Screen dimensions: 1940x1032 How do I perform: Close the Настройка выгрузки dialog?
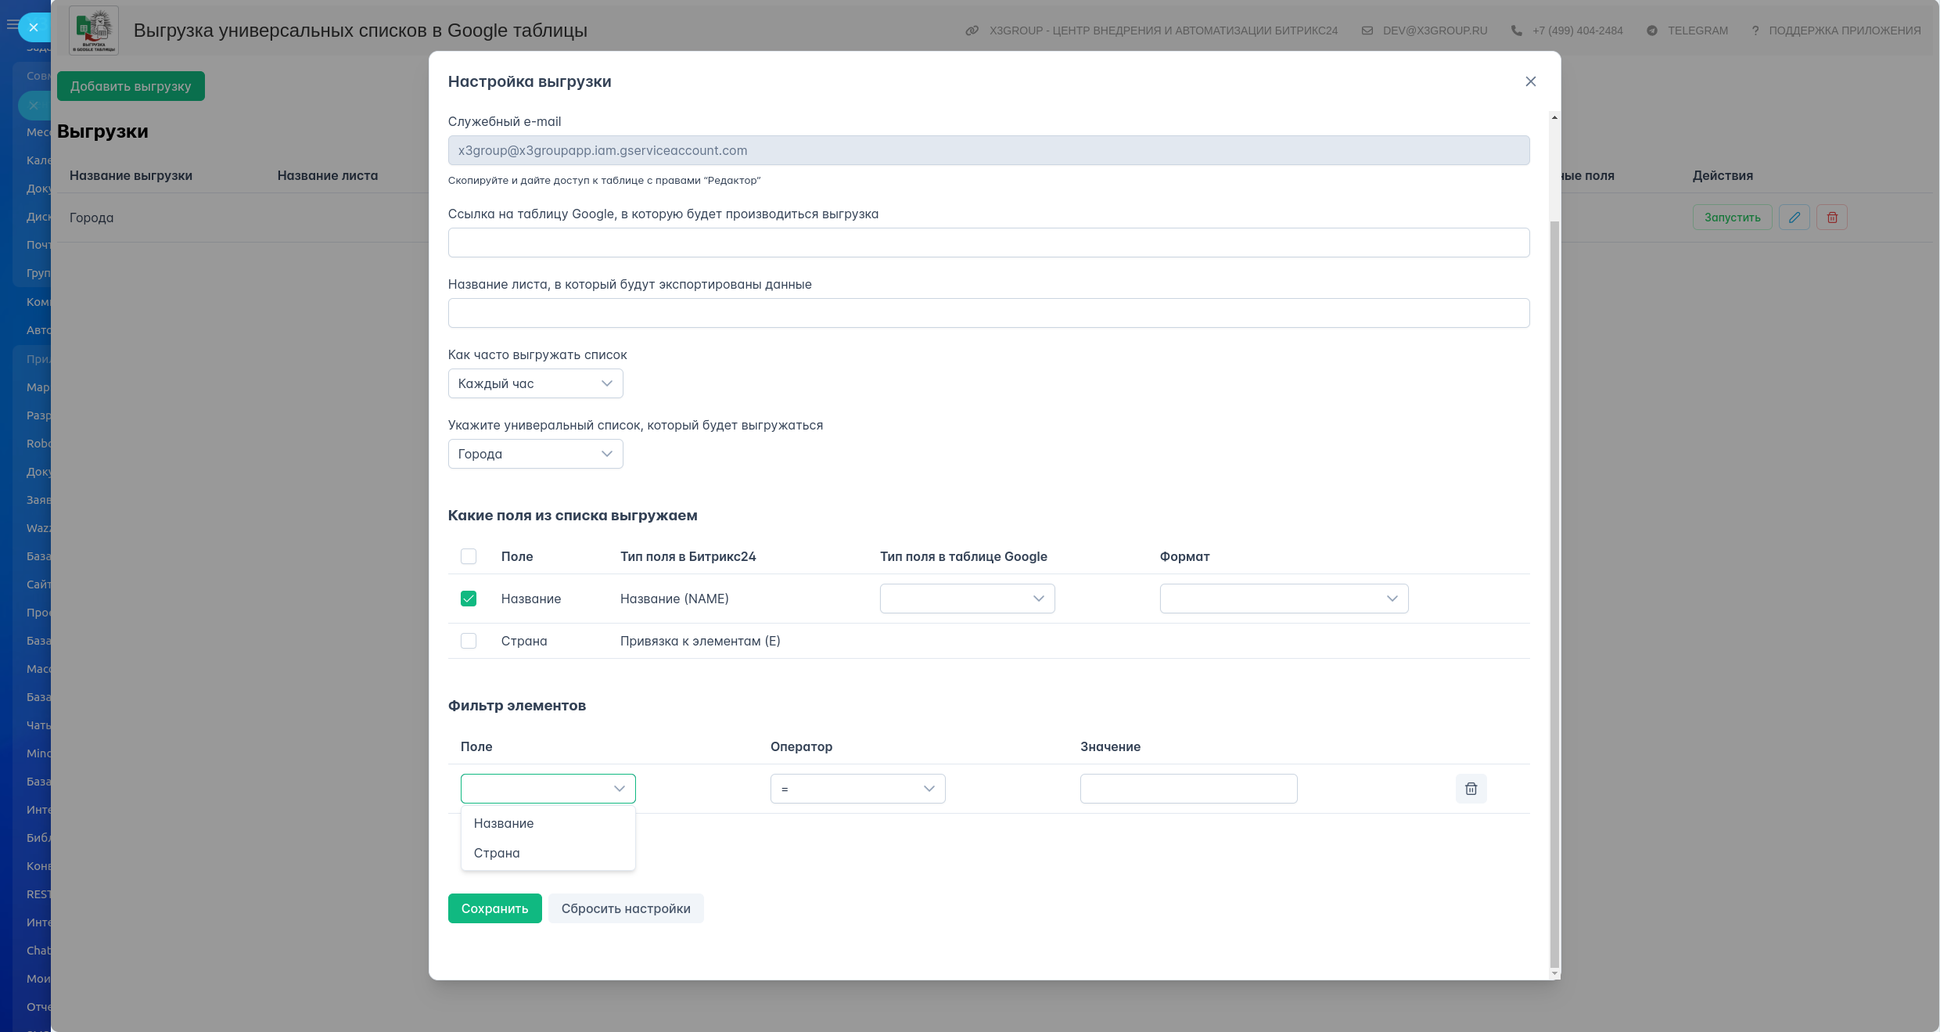tap(1530, 81)
